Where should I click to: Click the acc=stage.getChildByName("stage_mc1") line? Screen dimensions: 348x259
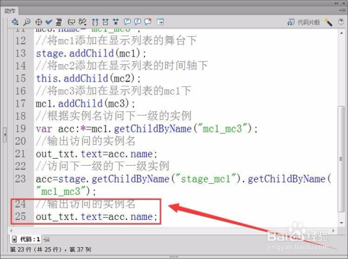point(184,179)
